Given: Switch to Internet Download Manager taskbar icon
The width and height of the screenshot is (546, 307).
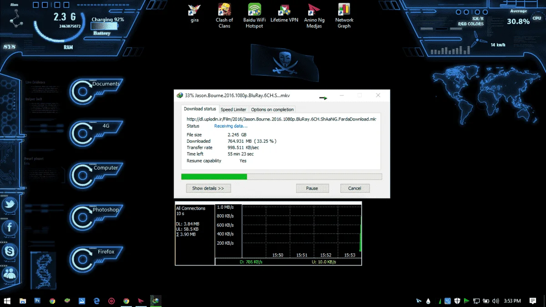Looking at the screenshot, I should (x=156, y=301).
